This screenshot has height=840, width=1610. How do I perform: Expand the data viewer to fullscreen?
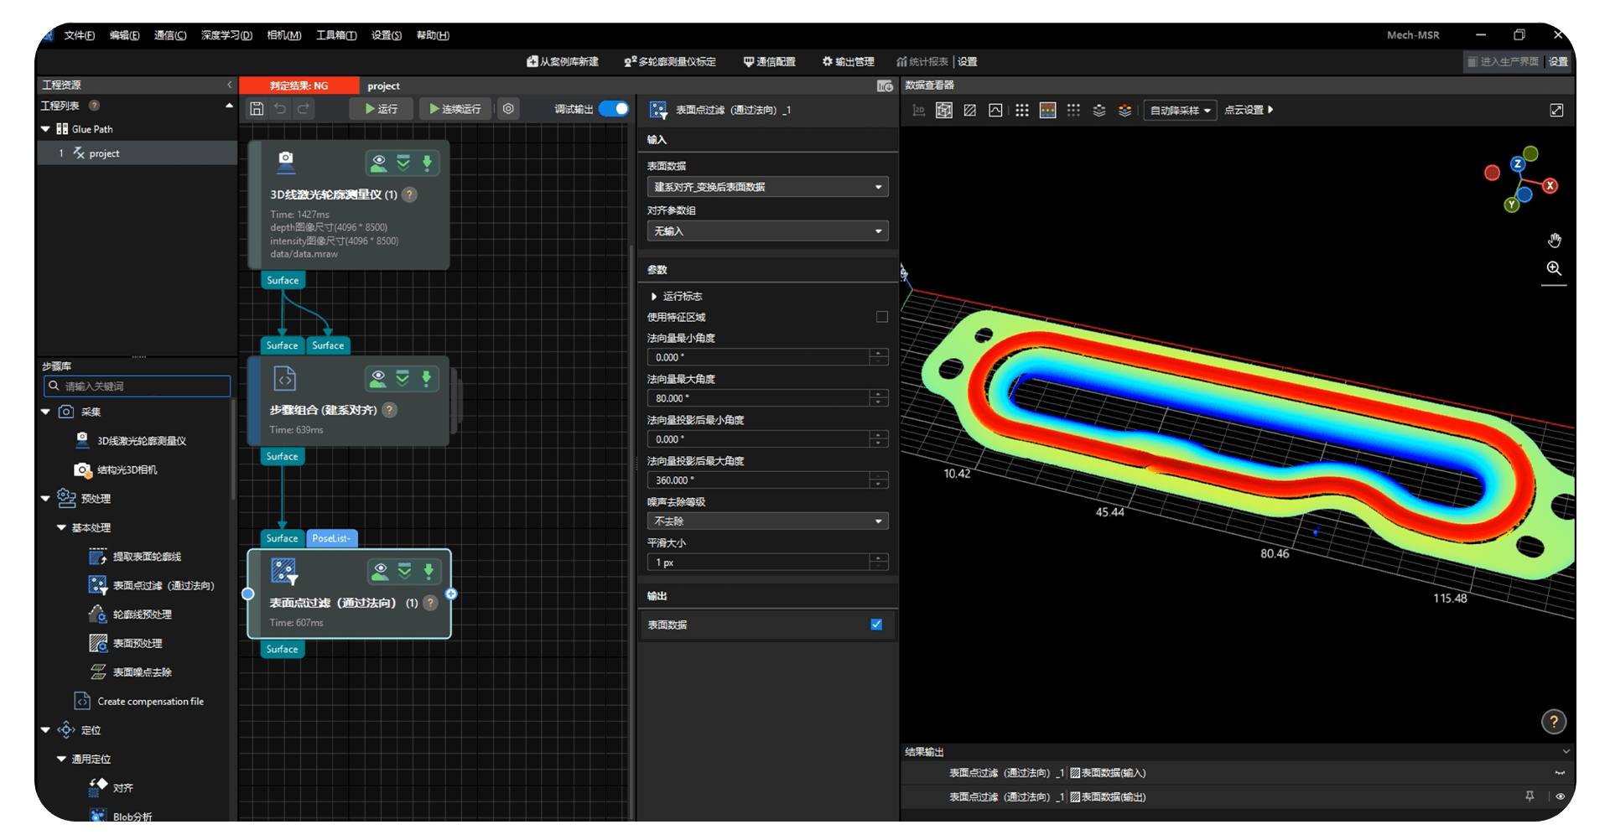tap(1556, 111)
